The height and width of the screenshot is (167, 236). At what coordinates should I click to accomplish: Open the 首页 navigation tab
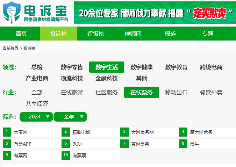21,34
